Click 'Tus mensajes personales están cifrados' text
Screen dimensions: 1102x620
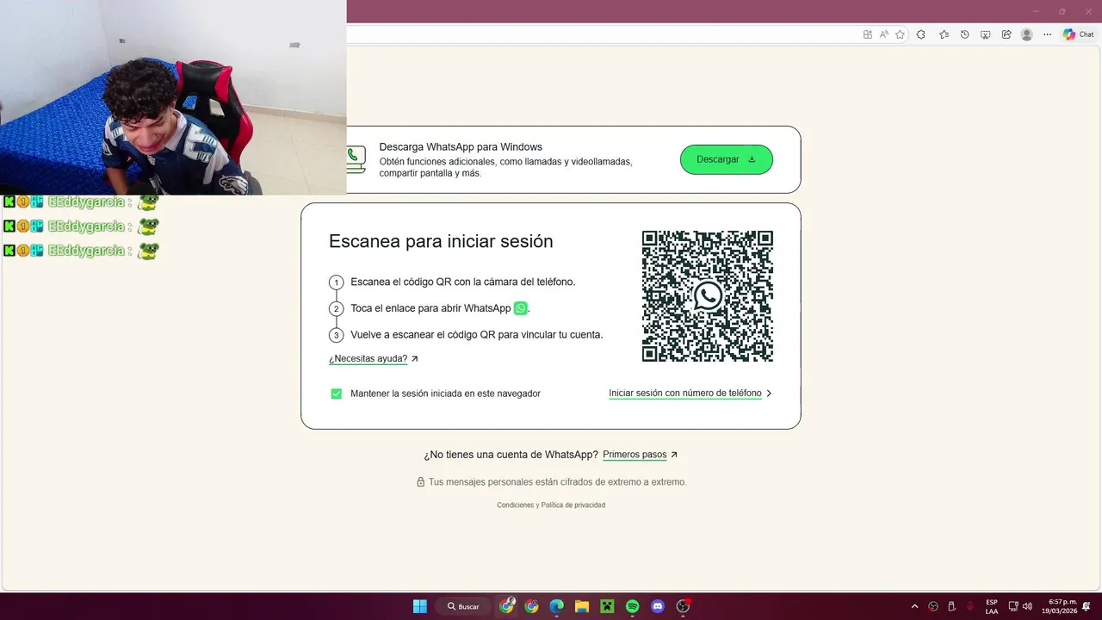[558, 482]
